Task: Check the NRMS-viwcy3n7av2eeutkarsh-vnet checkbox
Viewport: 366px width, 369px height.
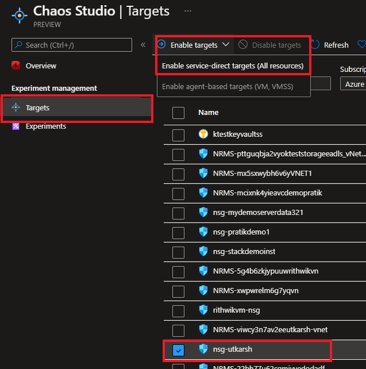Action: 178,330
